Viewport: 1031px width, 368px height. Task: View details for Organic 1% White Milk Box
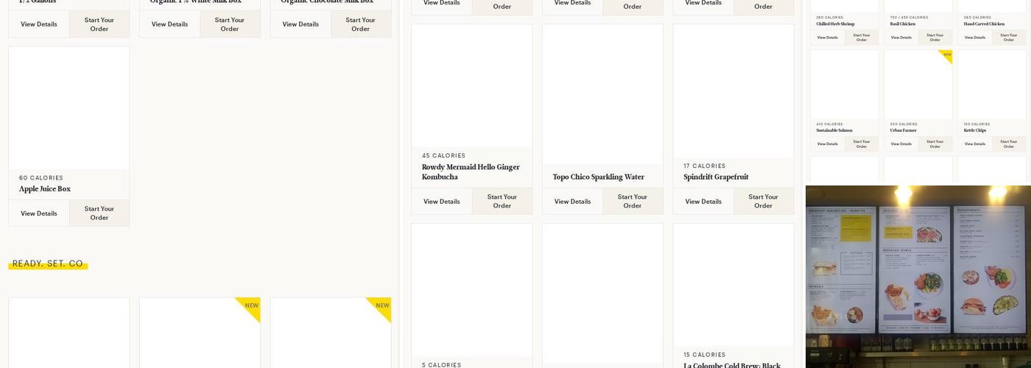[169, 24]
